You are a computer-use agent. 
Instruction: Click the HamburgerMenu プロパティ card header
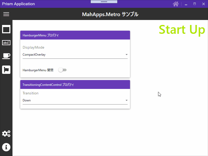(75, 35)
